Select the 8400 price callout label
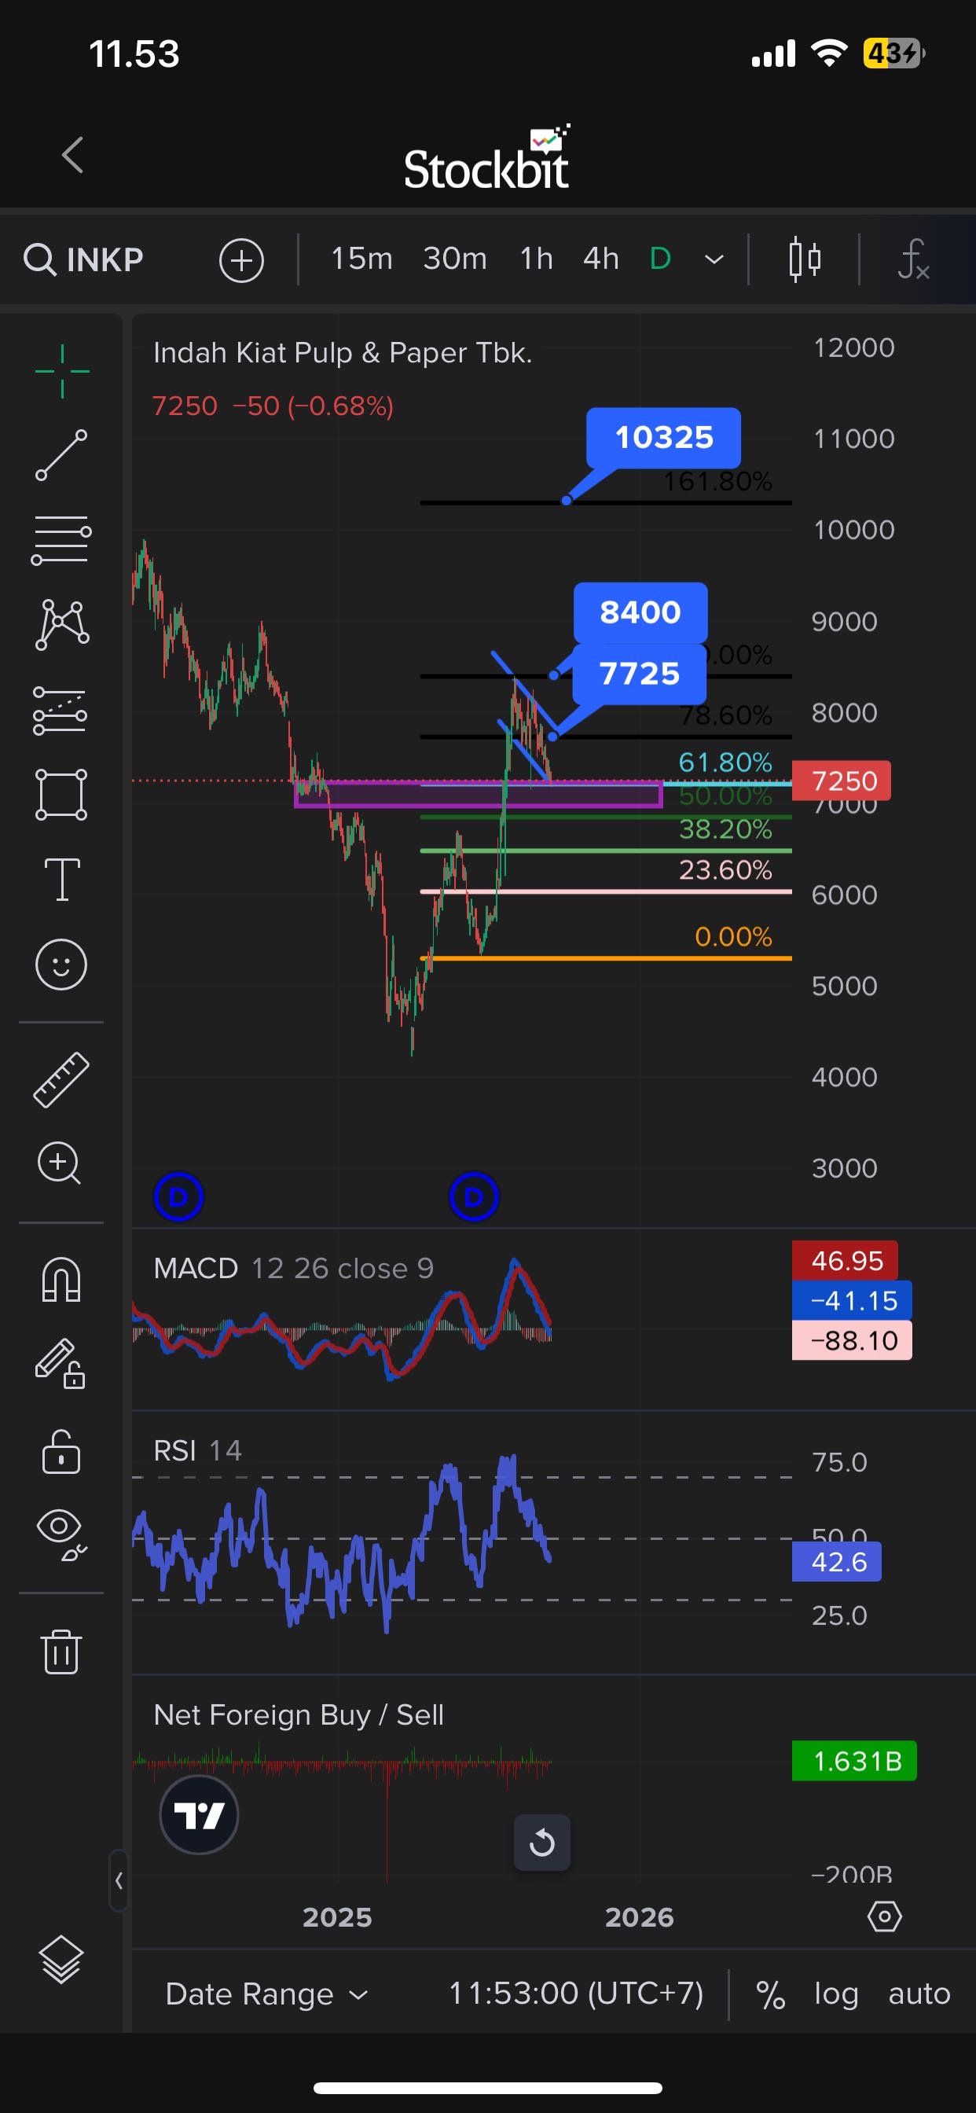The width and height of the screenshot is (976, 2113). (x=640, y=612)
